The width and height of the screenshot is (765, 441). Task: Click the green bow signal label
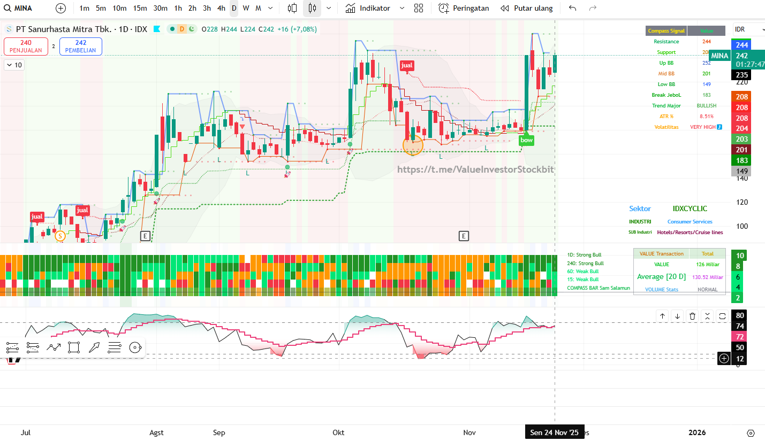[x=527, y=140]
